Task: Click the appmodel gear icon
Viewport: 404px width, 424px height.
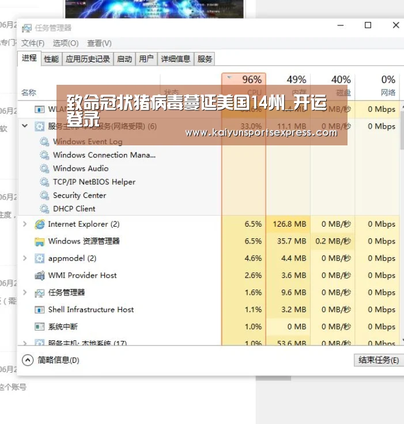Action: point(39,258)
